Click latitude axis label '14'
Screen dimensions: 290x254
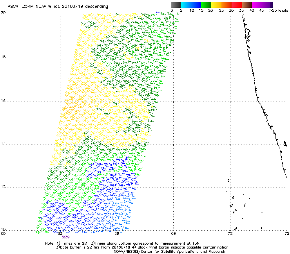3,144
